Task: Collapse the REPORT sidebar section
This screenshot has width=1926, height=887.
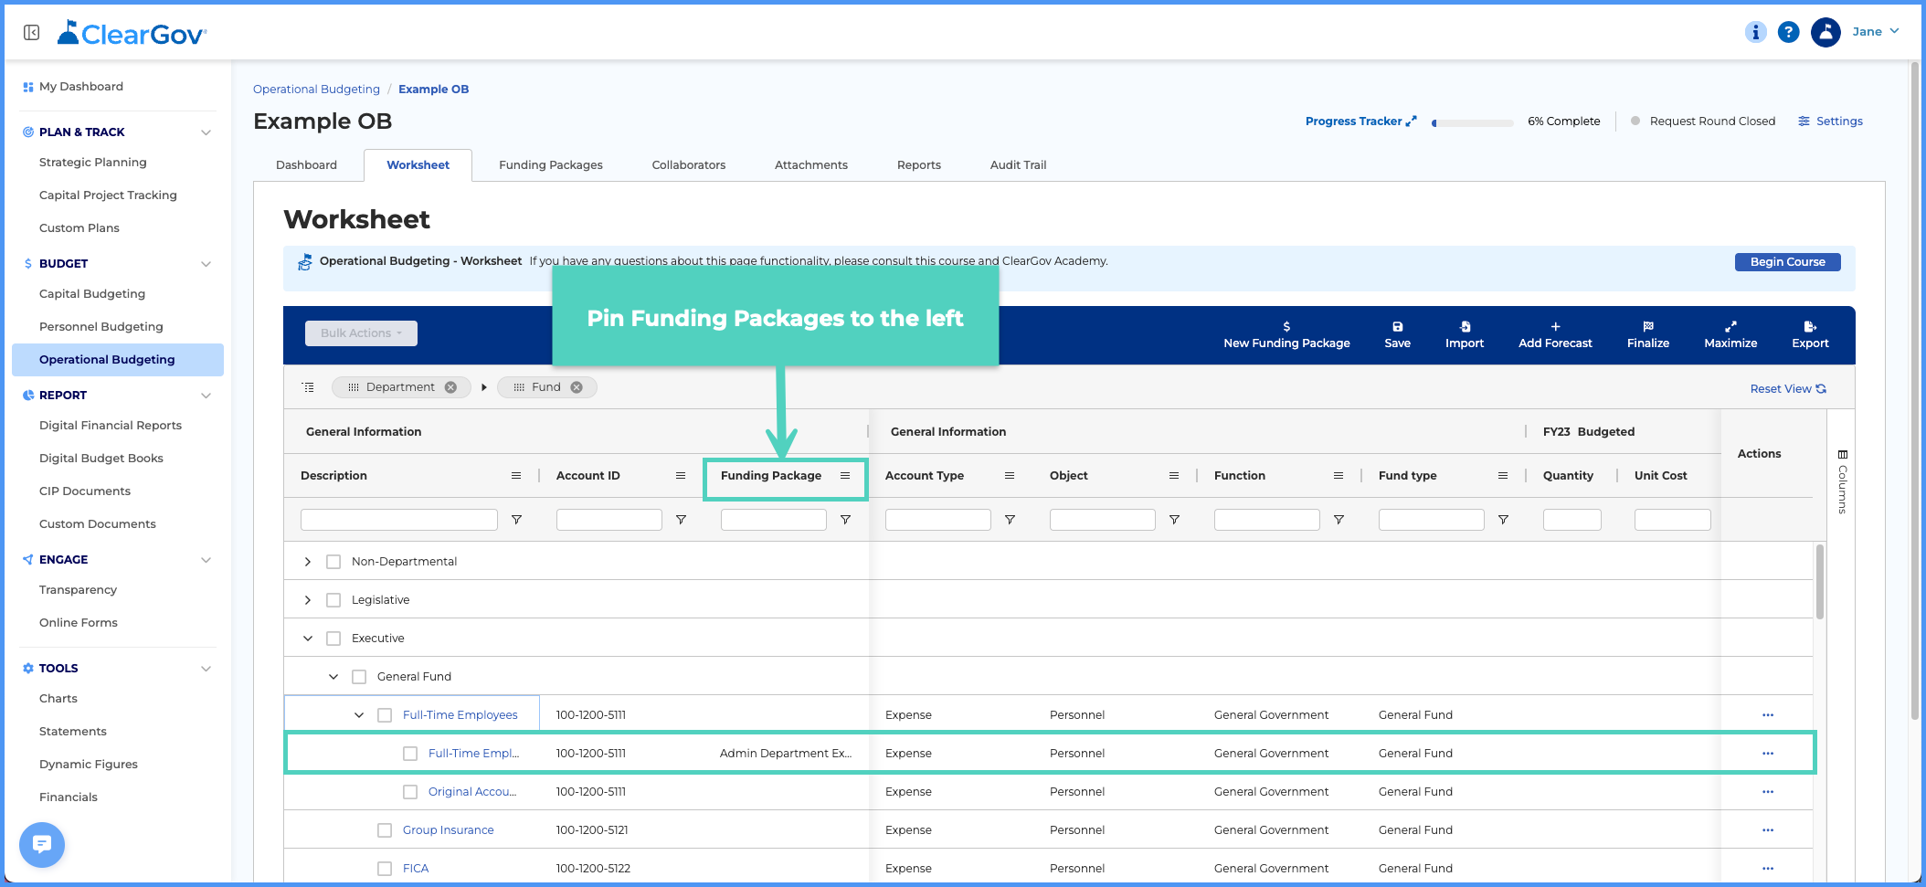Action: 206,396
